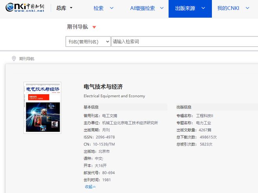The width and height of the screenshot is (258, 193).
Task: Select the founding year 1981
Action: [106, 180]
